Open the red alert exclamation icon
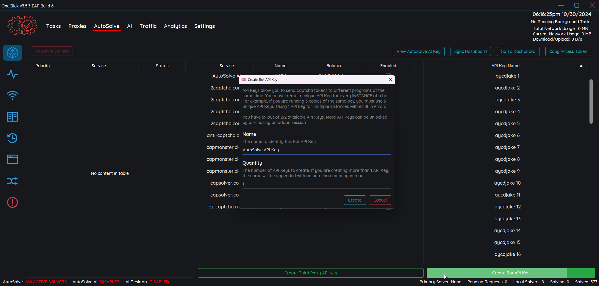This screenshot has height=286, width=599. pyautogui.click(x=12, y=202)
